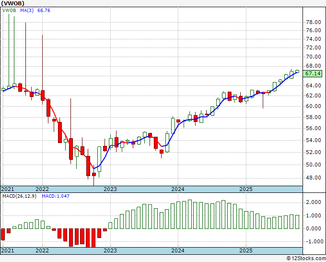Select the VWOB legend label in the price chart

[x=9, y=11]
